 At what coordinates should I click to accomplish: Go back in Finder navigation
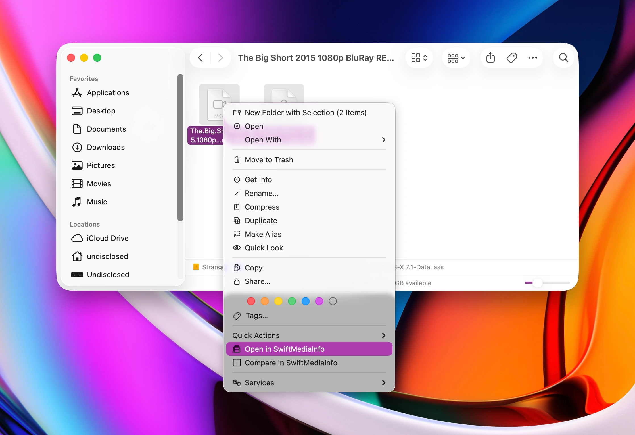(200, 58)
